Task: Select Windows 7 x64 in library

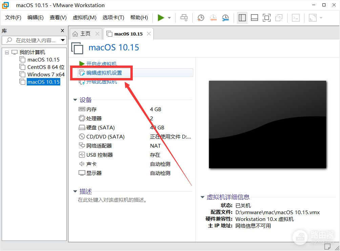Action: coord(46,74)
